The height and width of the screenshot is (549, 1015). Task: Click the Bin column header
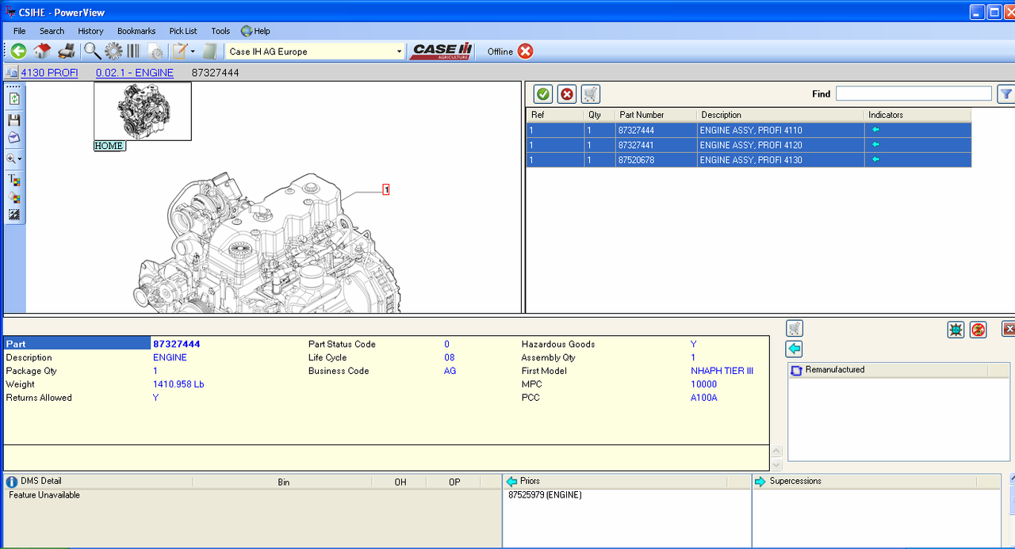click(283, 482)
